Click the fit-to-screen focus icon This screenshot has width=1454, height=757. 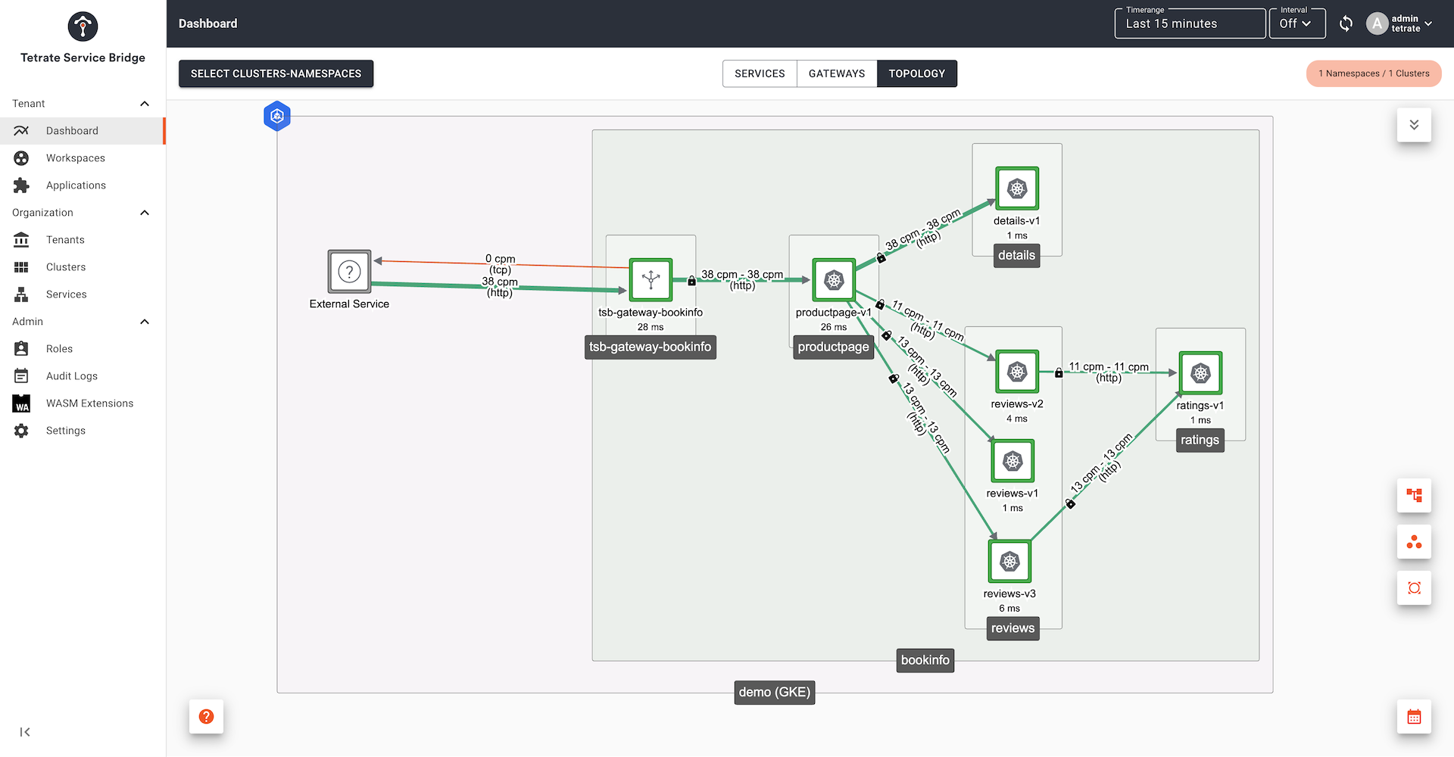[x=1414, y=588]
